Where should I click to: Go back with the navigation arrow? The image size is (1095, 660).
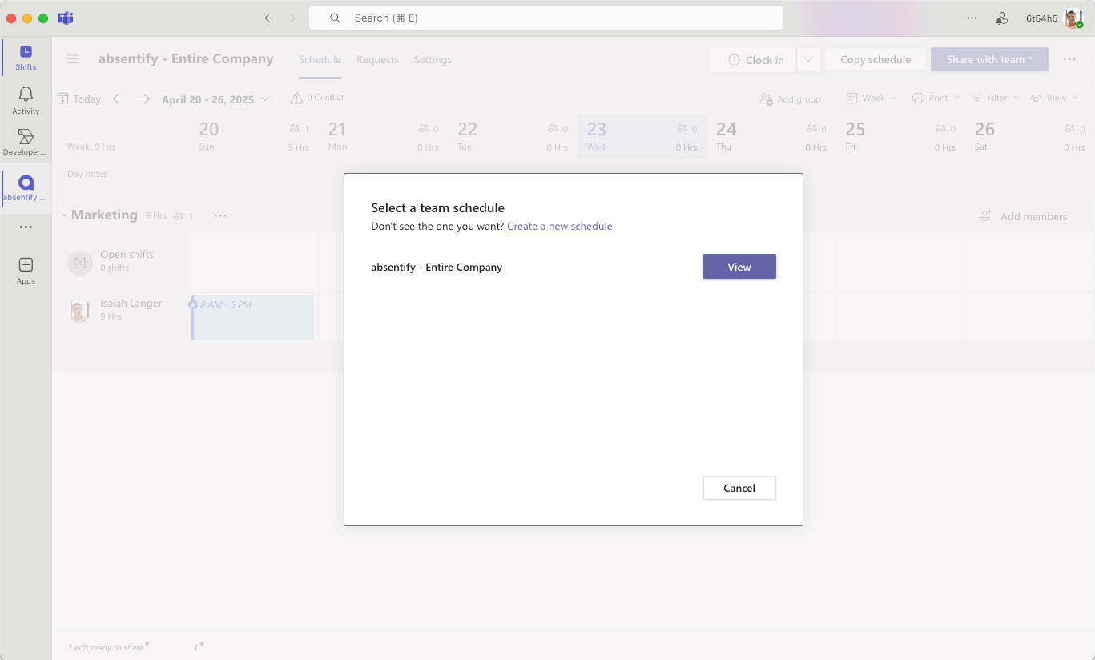268,18
